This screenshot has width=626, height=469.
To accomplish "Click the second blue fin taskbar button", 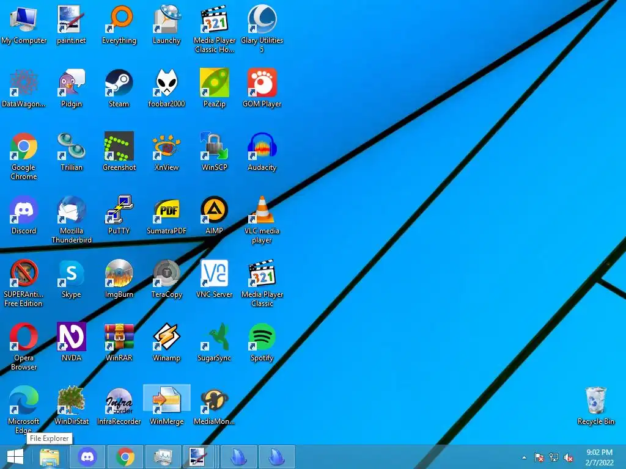I will [x=277, y=457].
